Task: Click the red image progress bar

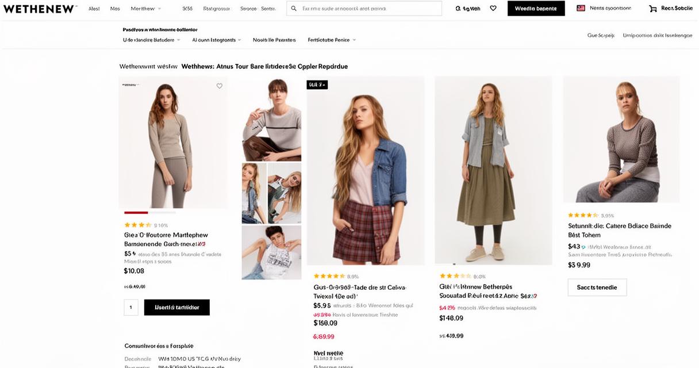Action: (x=136, y=213)
